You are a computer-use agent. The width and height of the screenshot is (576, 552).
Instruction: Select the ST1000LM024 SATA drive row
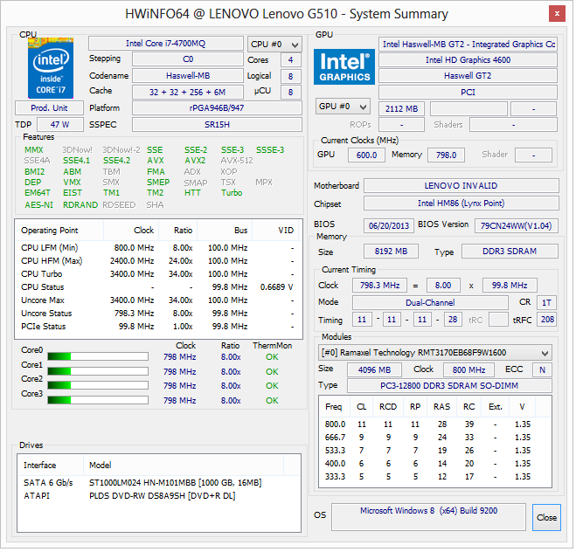coord(142,482)
